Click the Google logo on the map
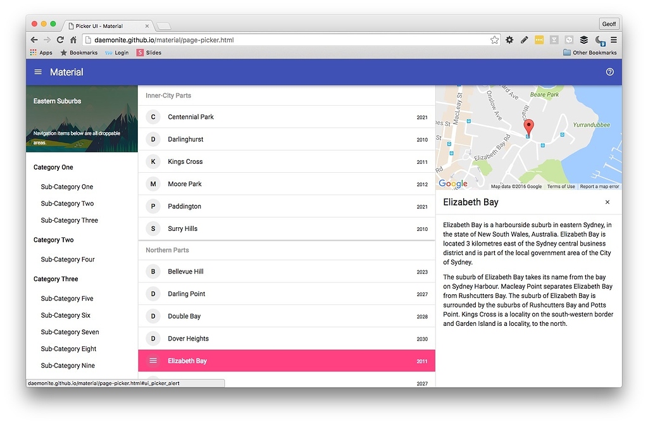This screenshot has width=648, height=424. (x=452, y=184)
